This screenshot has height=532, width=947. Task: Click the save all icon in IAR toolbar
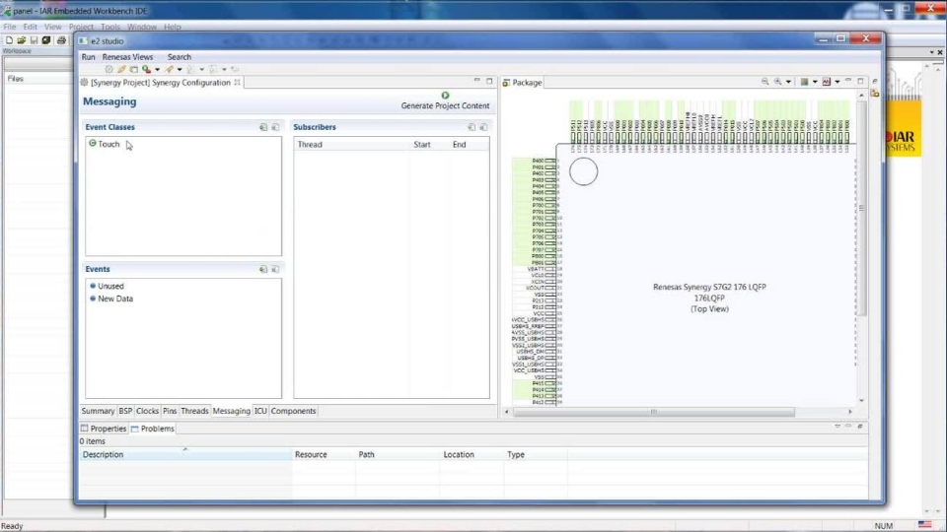pos(46,40)
